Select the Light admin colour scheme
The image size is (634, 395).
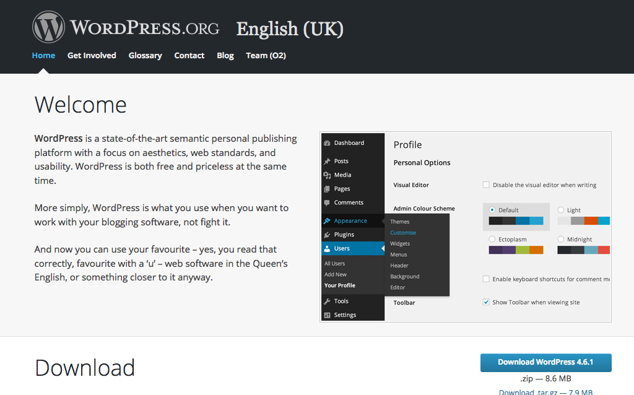pyautogui.click(x=560, y=209)
